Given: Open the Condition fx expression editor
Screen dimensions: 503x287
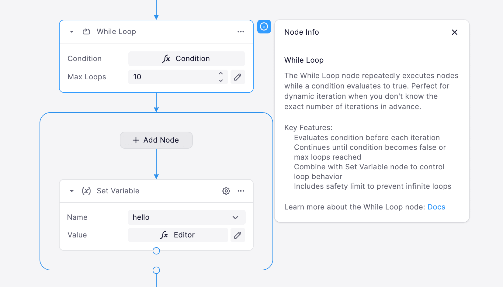Looking at the screenshot, I should [x=186, y=58].
